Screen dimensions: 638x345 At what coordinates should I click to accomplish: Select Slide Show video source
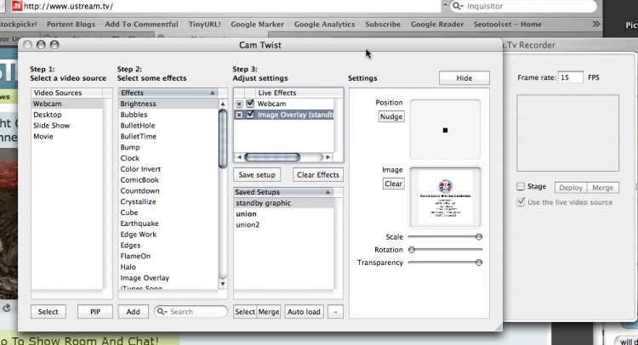click(67, 126)
